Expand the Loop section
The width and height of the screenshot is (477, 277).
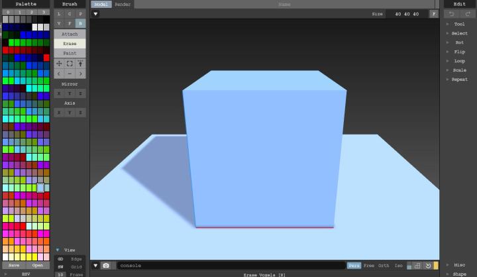point(459,61)
